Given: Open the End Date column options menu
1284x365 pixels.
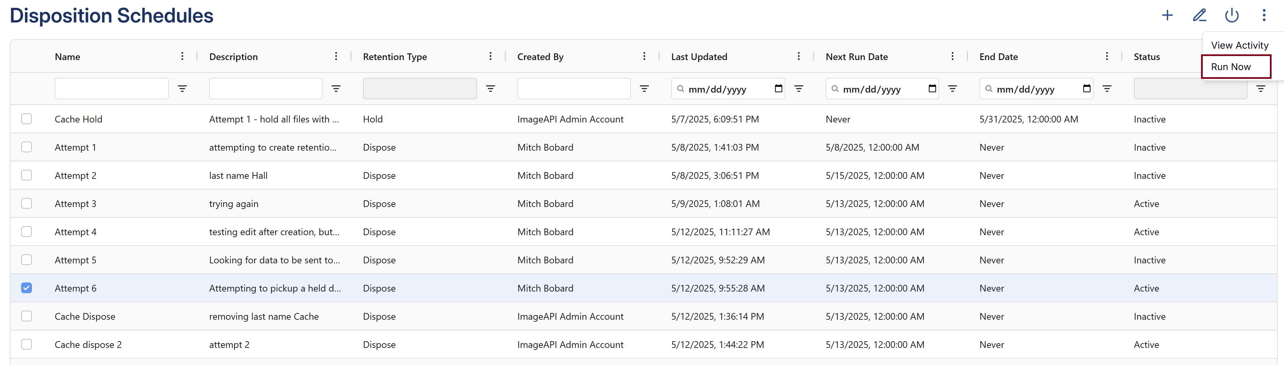Looking at the screenshot, I should pos(1107,56).
